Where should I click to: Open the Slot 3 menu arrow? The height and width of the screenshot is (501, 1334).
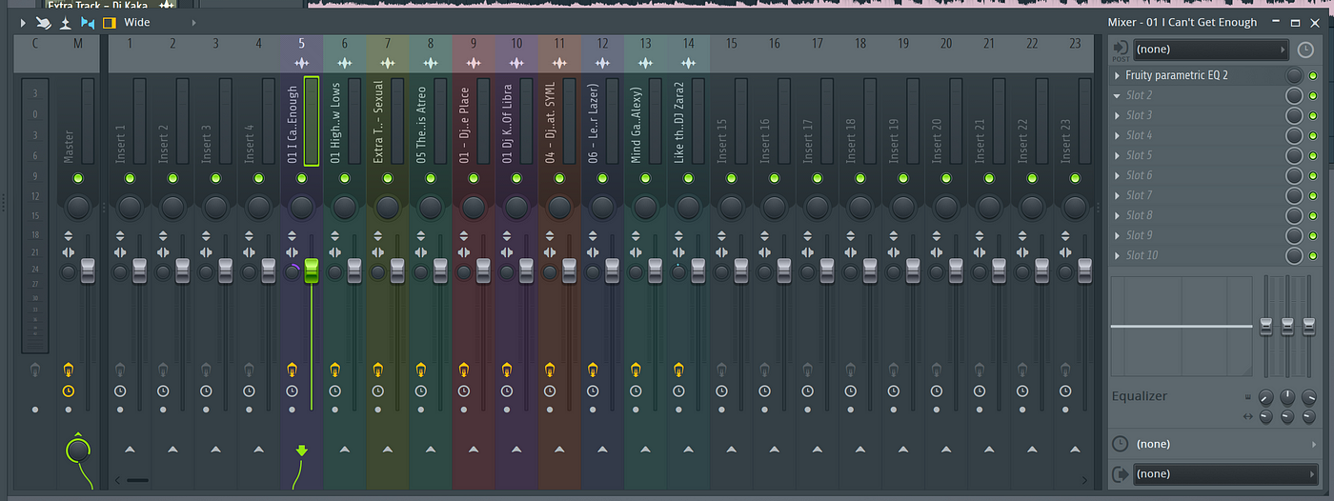pos(1118,115)
